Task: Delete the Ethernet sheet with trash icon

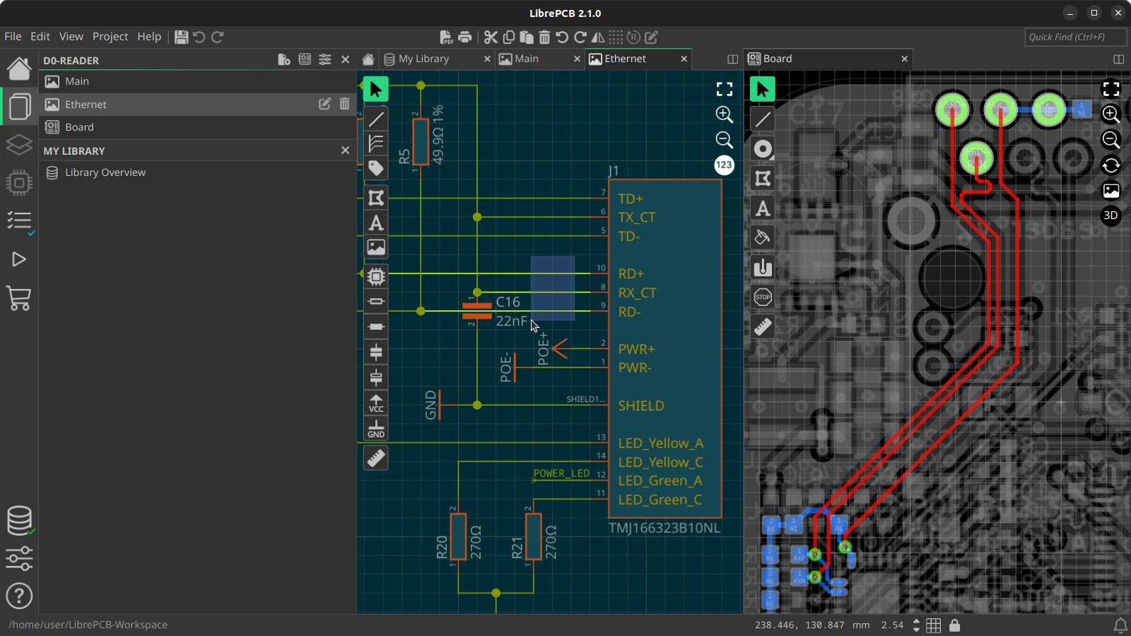Action: pyautogui.click(x=344, y=104)
